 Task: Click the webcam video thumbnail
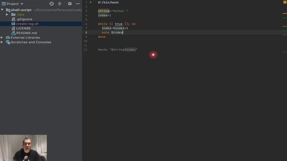(23, 148)
